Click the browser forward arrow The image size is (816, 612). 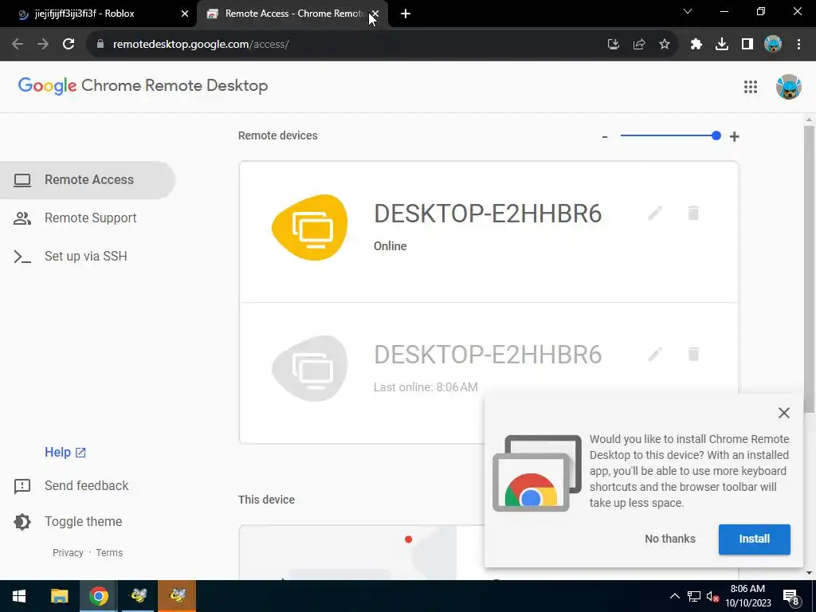[43, 45]
